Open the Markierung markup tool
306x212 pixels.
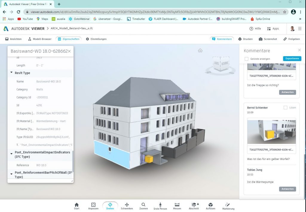[x=228, y=205]
